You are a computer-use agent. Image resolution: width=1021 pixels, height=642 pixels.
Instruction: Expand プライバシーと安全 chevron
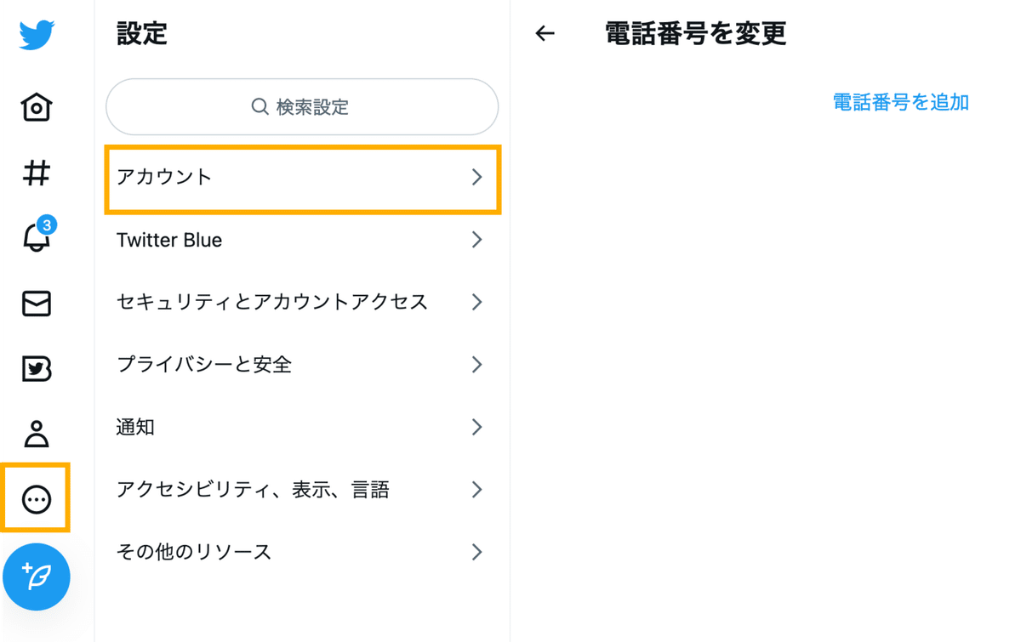coord(476,365)
